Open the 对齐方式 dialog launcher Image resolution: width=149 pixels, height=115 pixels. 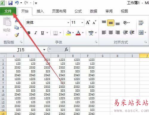tap(145, 42)
